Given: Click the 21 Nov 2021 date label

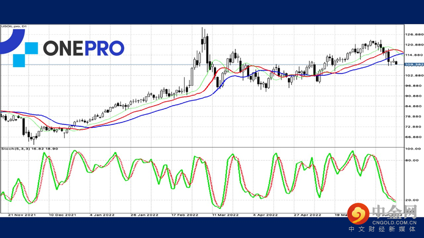Looking at the screenshot, I should [22, 215].
